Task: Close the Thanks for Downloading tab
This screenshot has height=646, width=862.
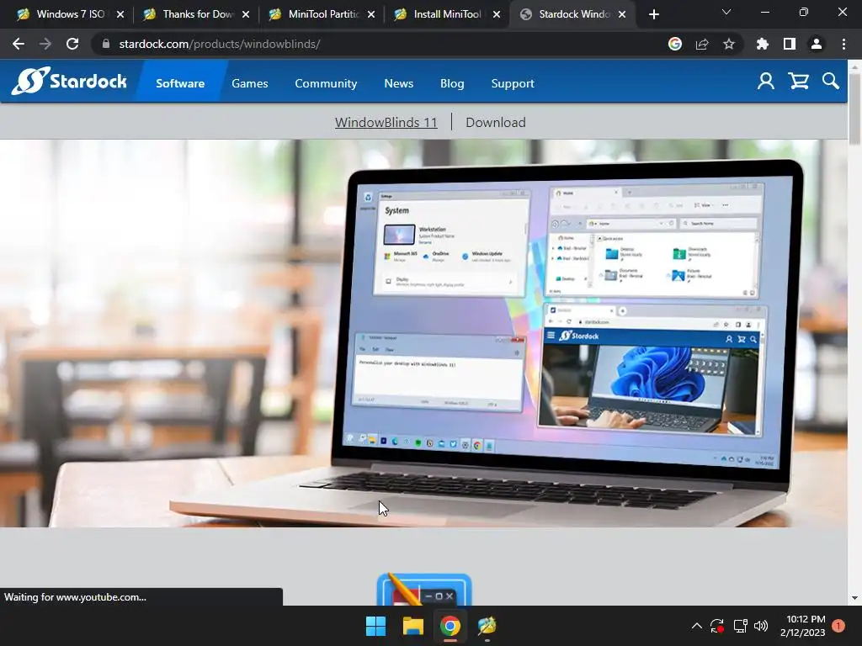Action: pyautogui.click(x=246, y=14)
